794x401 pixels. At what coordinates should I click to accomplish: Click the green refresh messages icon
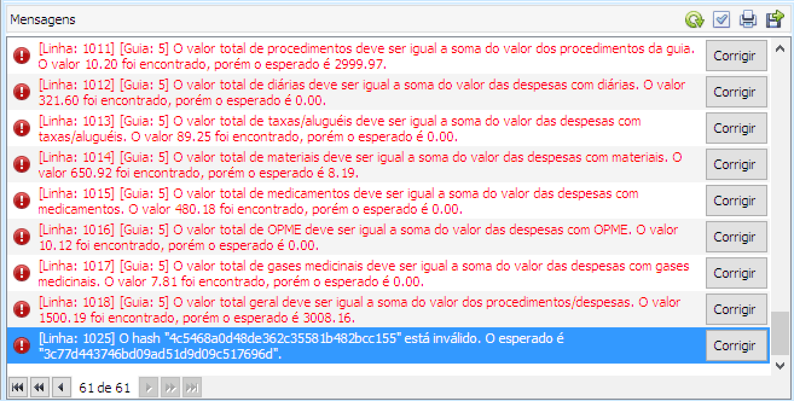click(694, 20)
